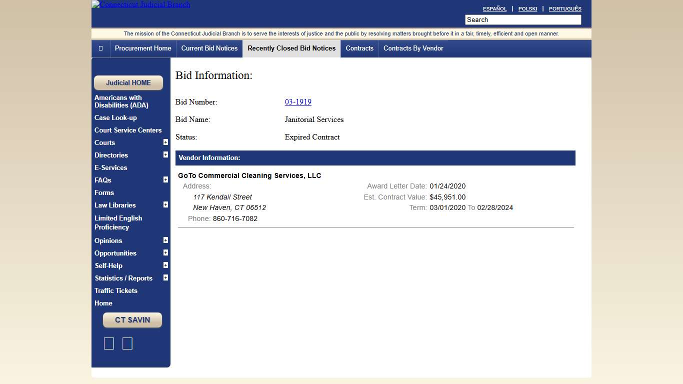
Task: Click the Search input field
Action: coord(522,19)
